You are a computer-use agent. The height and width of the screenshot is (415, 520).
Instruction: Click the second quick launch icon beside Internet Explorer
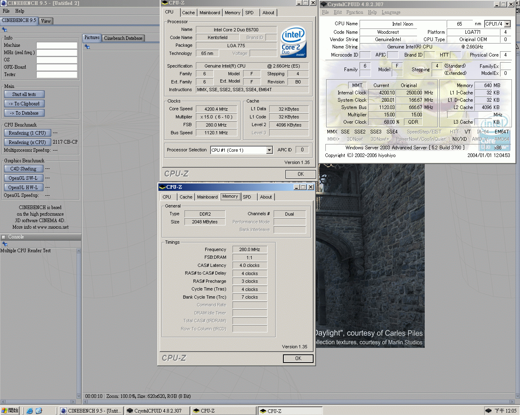39,411
